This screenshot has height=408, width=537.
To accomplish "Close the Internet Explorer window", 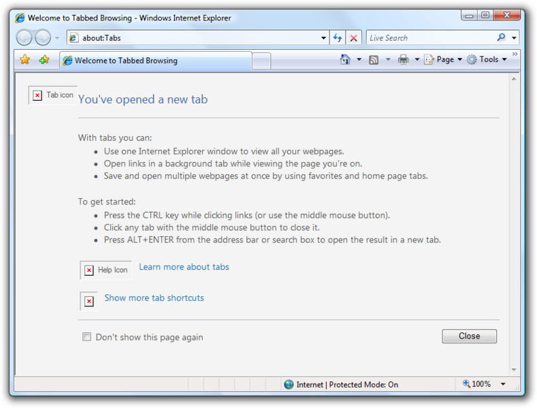I will [507, 15].
